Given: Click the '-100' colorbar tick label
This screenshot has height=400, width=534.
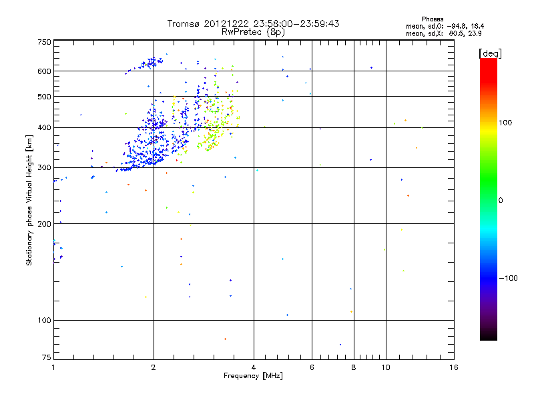Looking at the screenshot, I should pyautogui.click(x=508, y=278).
